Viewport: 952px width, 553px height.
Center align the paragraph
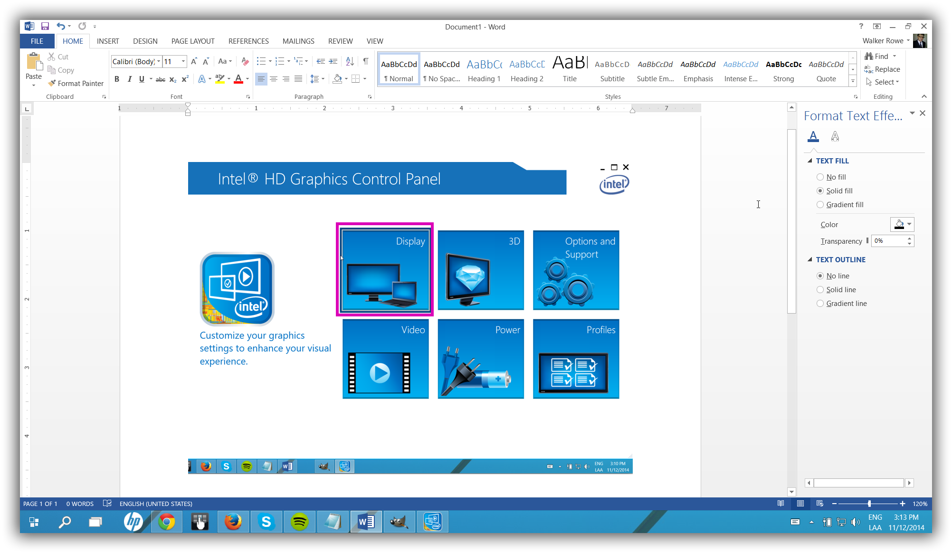pos(274,79)
